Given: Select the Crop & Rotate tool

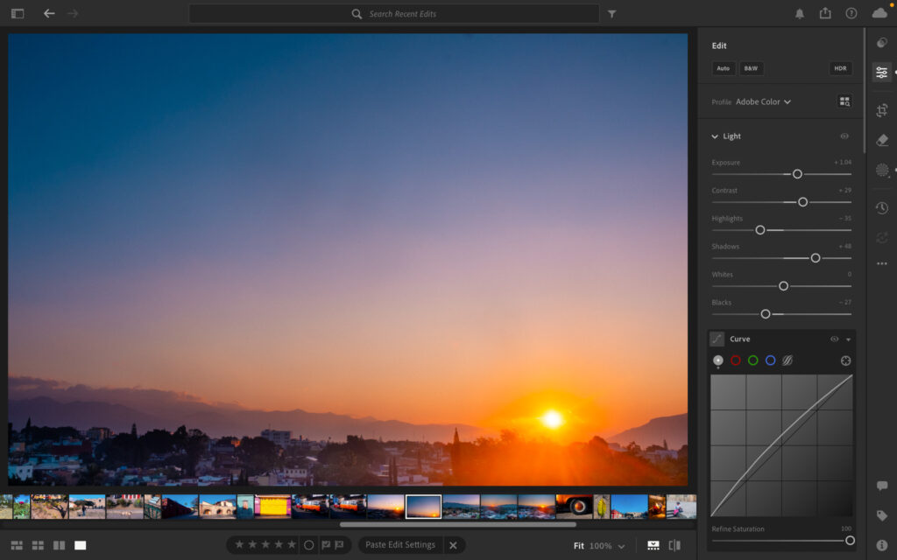Looking at the screenshot, I should point(881,109).
